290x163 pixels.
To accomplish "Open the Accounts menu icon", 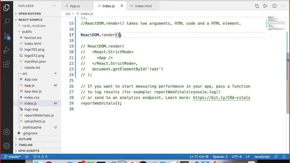I will 6,132.
